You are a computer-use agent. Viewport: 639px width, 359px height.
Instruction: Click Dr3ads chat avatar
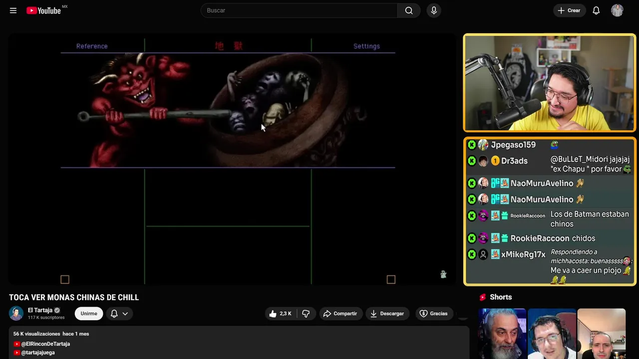pos(483,161)
